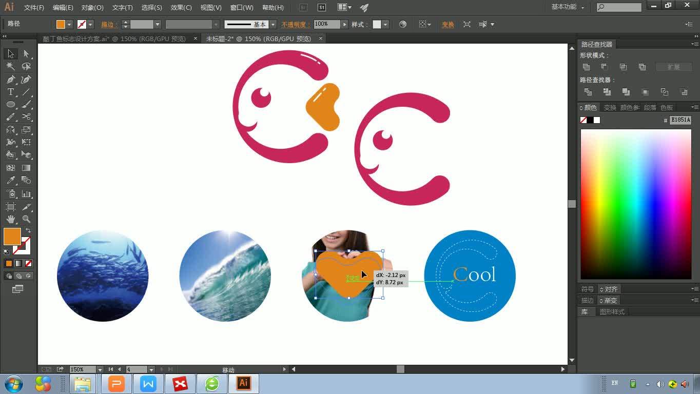Select the Magic Wand tool
Screen dimensions: 700x394
(x=10, y=67)
